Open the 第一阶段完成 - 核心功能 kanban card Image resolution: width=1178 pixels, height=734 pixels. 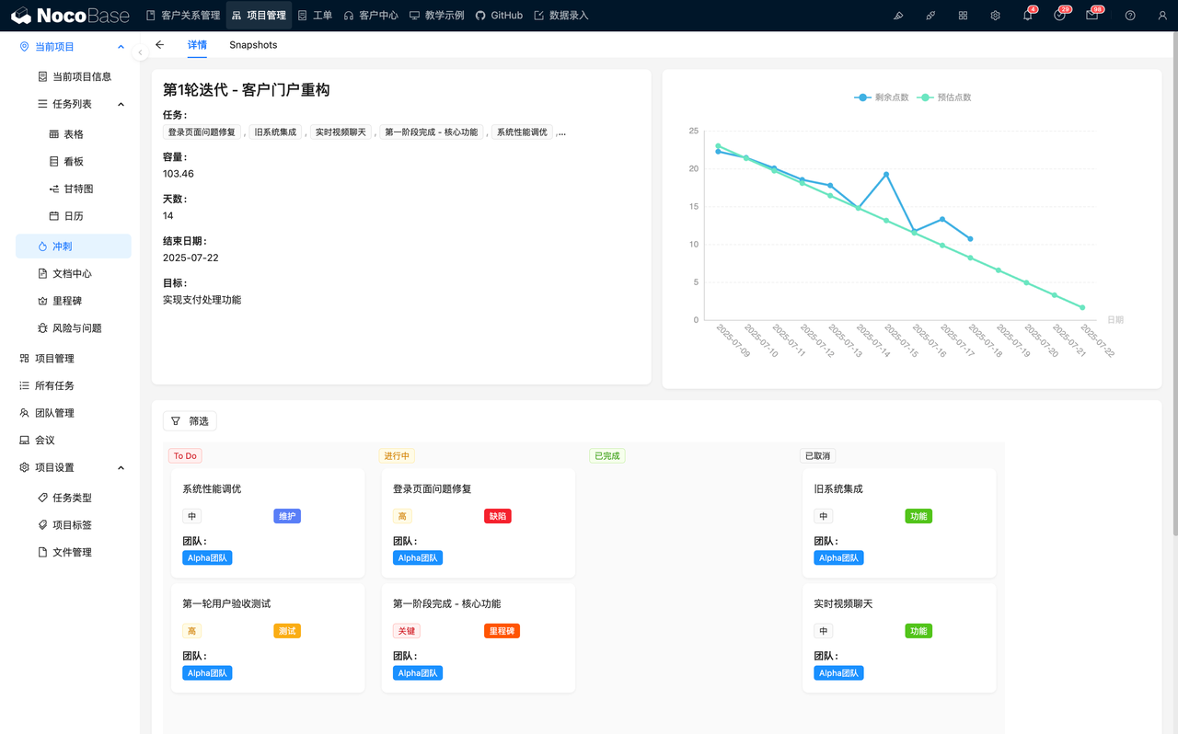click(x=478, y=638)
